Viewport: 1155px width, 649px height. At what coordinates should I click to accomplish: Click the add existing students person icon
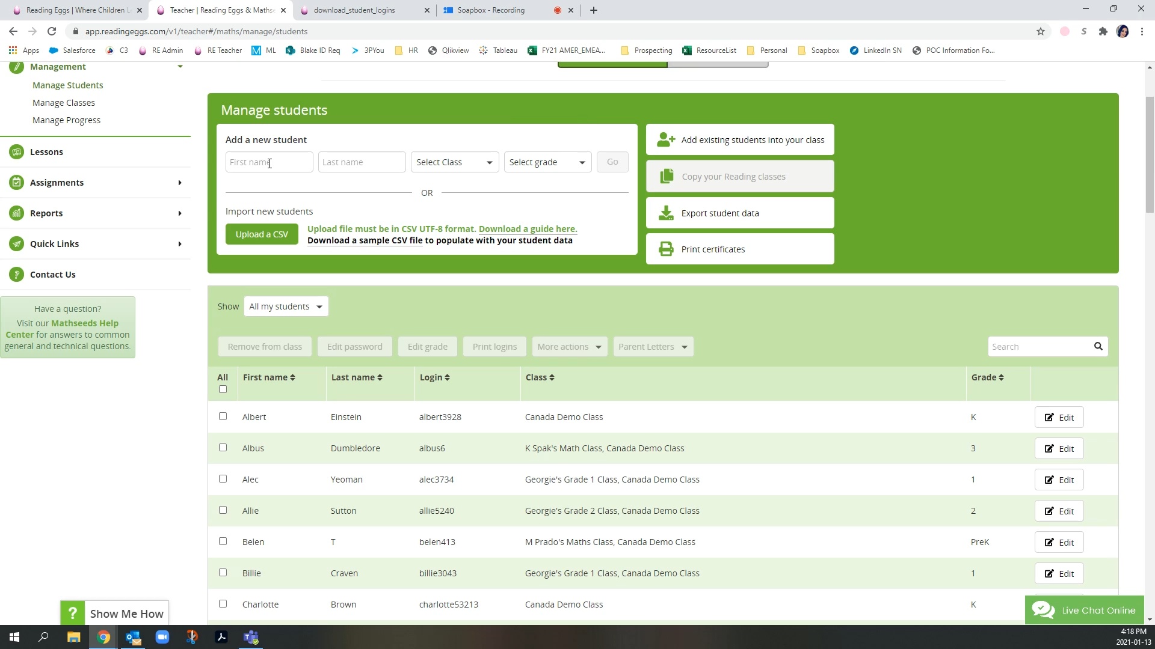(x=666, y=140)
